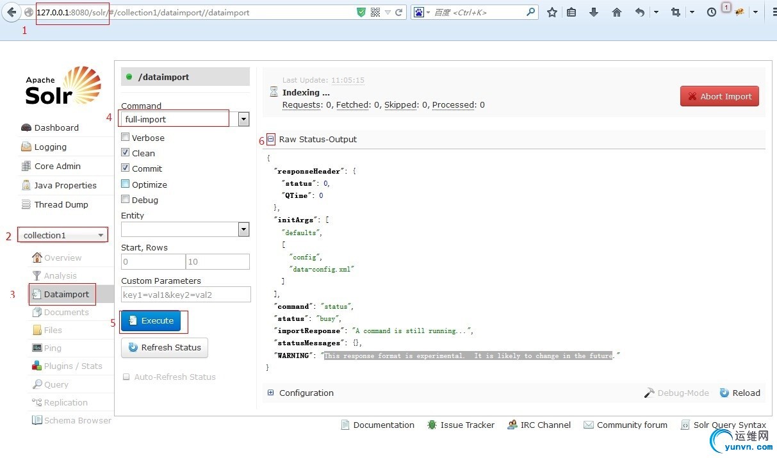Open the search engine selector dropdown arrow
Screen dimensions: 777x458
[x=428, y=12]
